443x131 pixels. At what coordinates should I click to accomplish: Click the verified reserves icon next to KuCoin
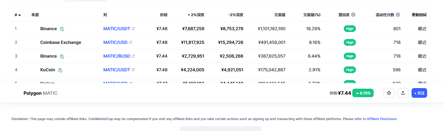tap(60, 70)
